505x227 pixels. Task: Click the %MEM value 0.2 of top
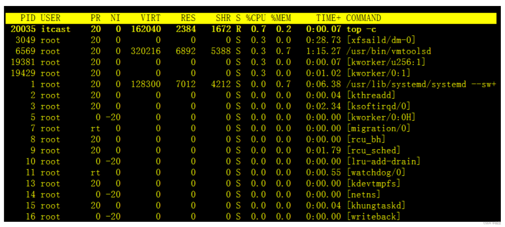pos(283,29)
